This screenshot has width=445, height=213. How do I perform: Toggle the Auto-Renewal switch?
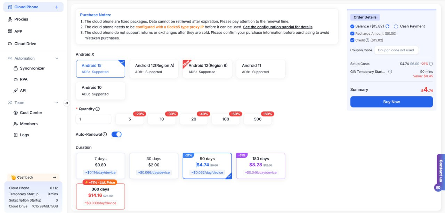coord(116,134)
